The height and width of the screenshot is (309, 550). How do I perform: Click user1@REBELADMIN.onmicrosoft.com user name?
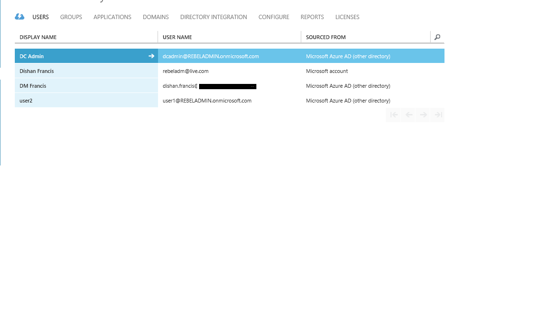coord(207,101)
